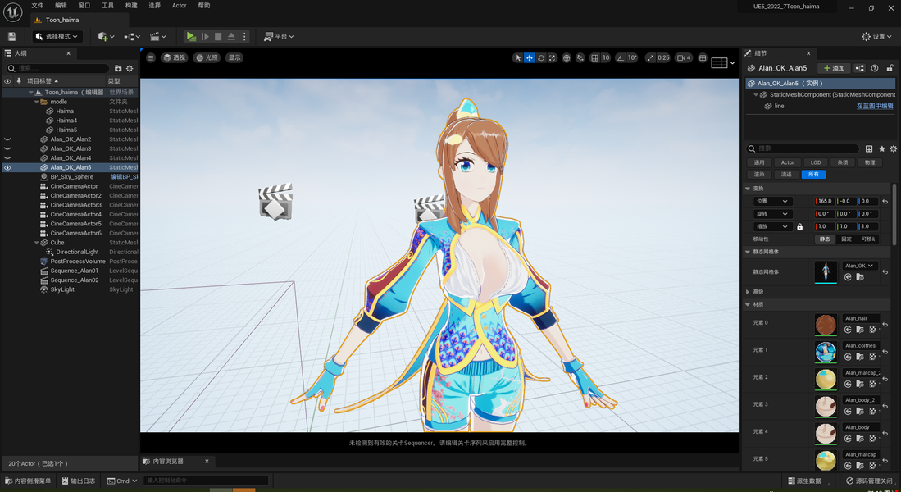The image size is (901, 492).
Task: Toggle world/local coordinate space globe icon
Action: [x=567, y=57]
